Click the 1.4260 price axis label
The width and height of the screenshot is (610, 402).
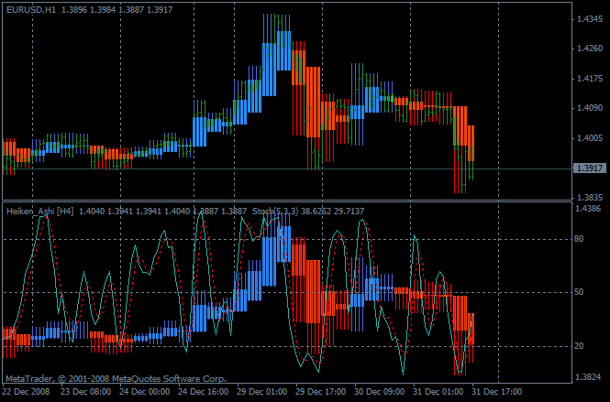click(590, 49)
